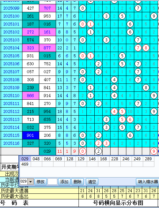The width and height of the screenshot is (159, 208).
Task: Click issue number 2025099
Action: click(x=11, y=8)
